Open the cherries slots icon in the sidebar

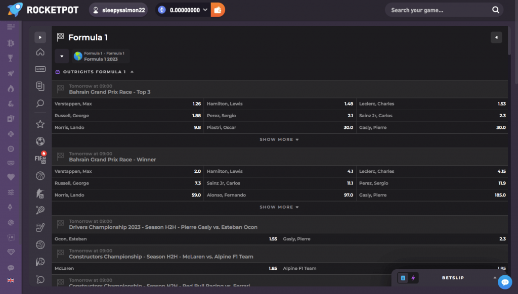(x=11, y=104)
